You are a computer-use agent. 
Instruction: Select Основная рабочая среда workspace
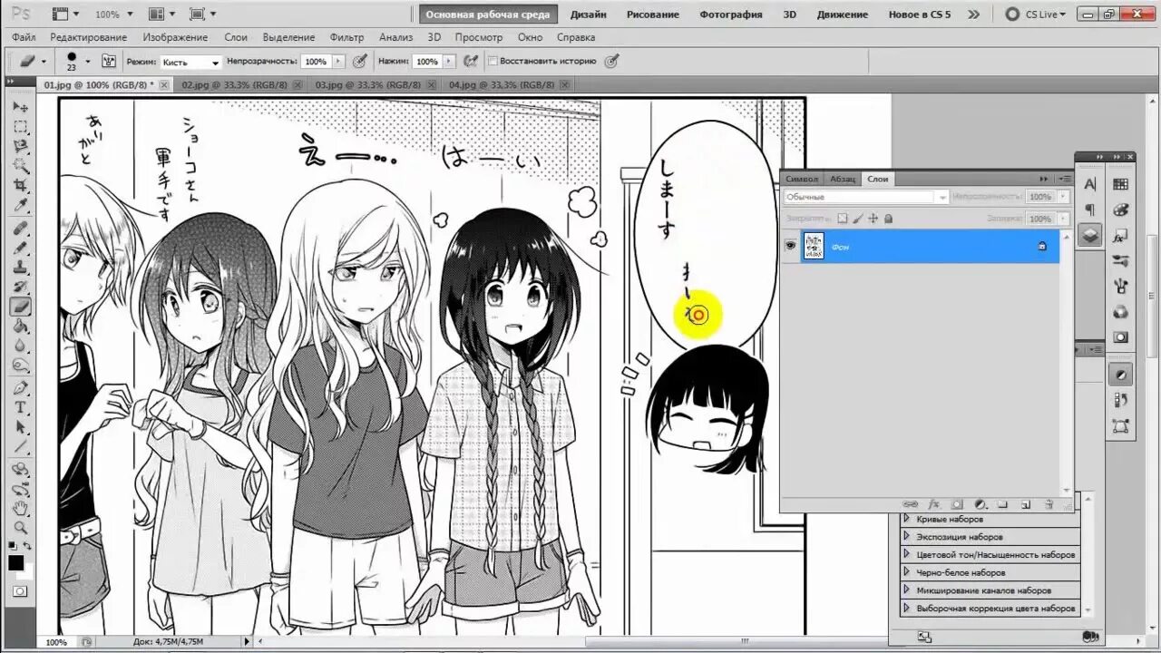[x=487, y=15]
